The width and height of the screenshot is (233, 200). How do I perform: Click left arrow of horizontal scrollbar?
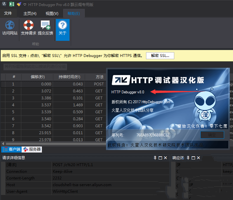[3, 143]
